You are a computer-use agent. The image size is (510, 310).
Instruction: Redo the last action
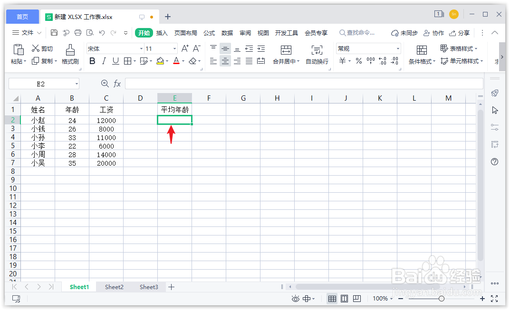[x=114, y=32]
